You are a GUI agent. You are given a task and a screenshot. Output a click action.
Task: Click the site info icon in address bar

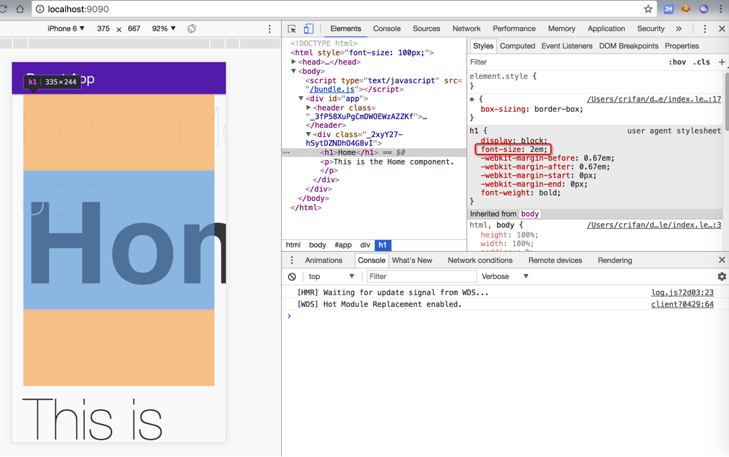[40, 9]
